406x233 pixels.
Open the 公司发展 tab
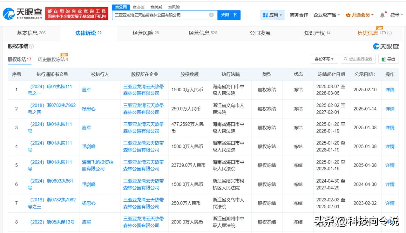point(260,33)
